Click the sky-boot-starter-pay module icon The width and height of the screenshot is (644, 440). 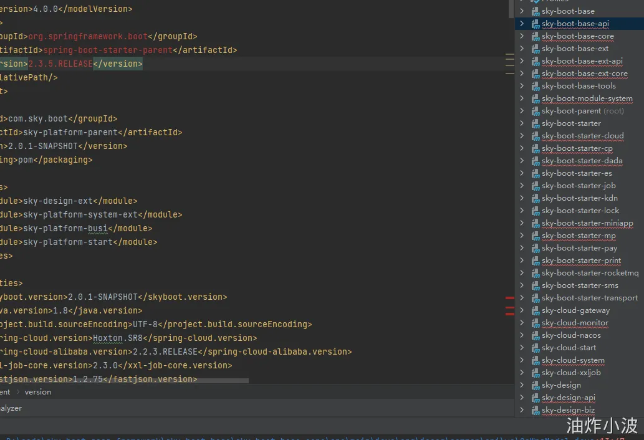point(535,248)
